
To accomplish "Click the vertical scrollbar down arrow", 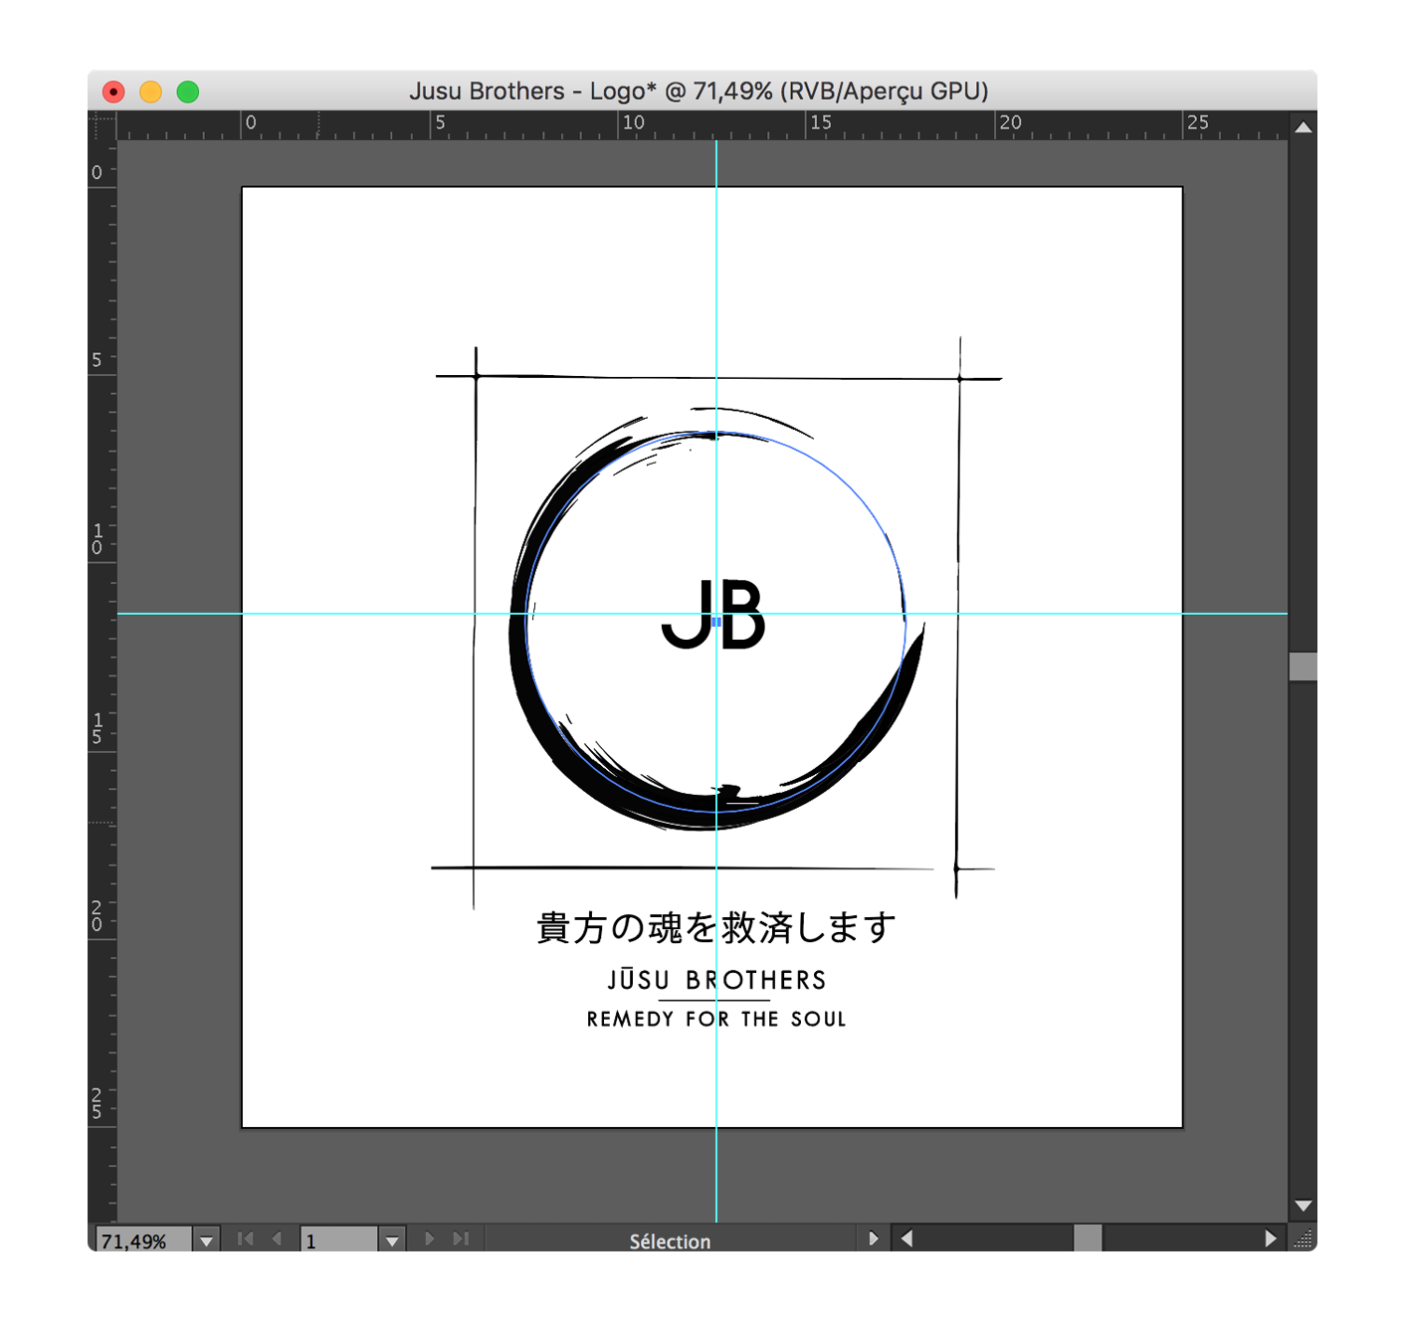I will [1303, 1205].
